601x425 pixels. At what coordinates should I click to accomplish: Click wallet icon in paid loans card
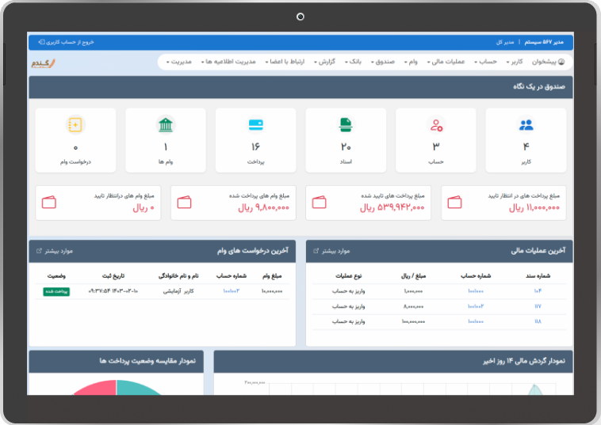pyautogui.click(x=185, y=202)
